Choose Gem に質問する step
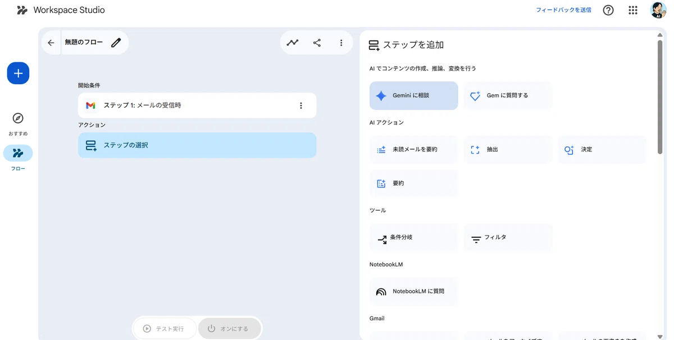674x340 pixels. coord(508,95)
